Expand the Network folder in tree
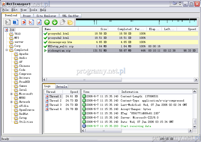This screenshot has width=201, height=142. [x=12, y=102]
